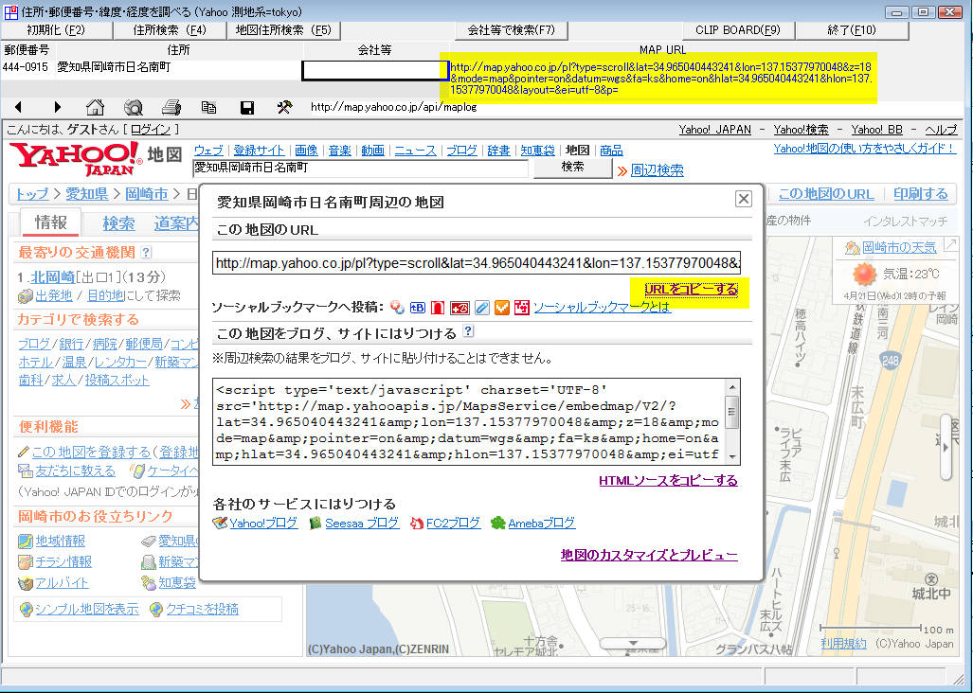Click the home house icon in toolbar

[x=95, y=107]
